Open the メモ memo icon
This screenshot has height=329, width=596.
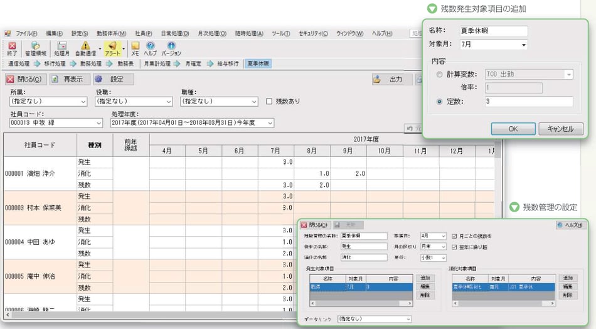pos(135,48)
